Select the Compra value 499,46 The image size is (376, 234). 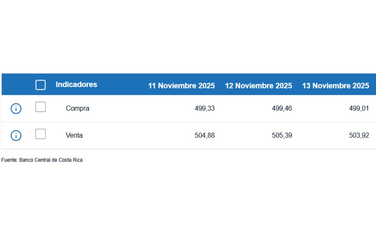pyautogui.click(x=282, y=108)
